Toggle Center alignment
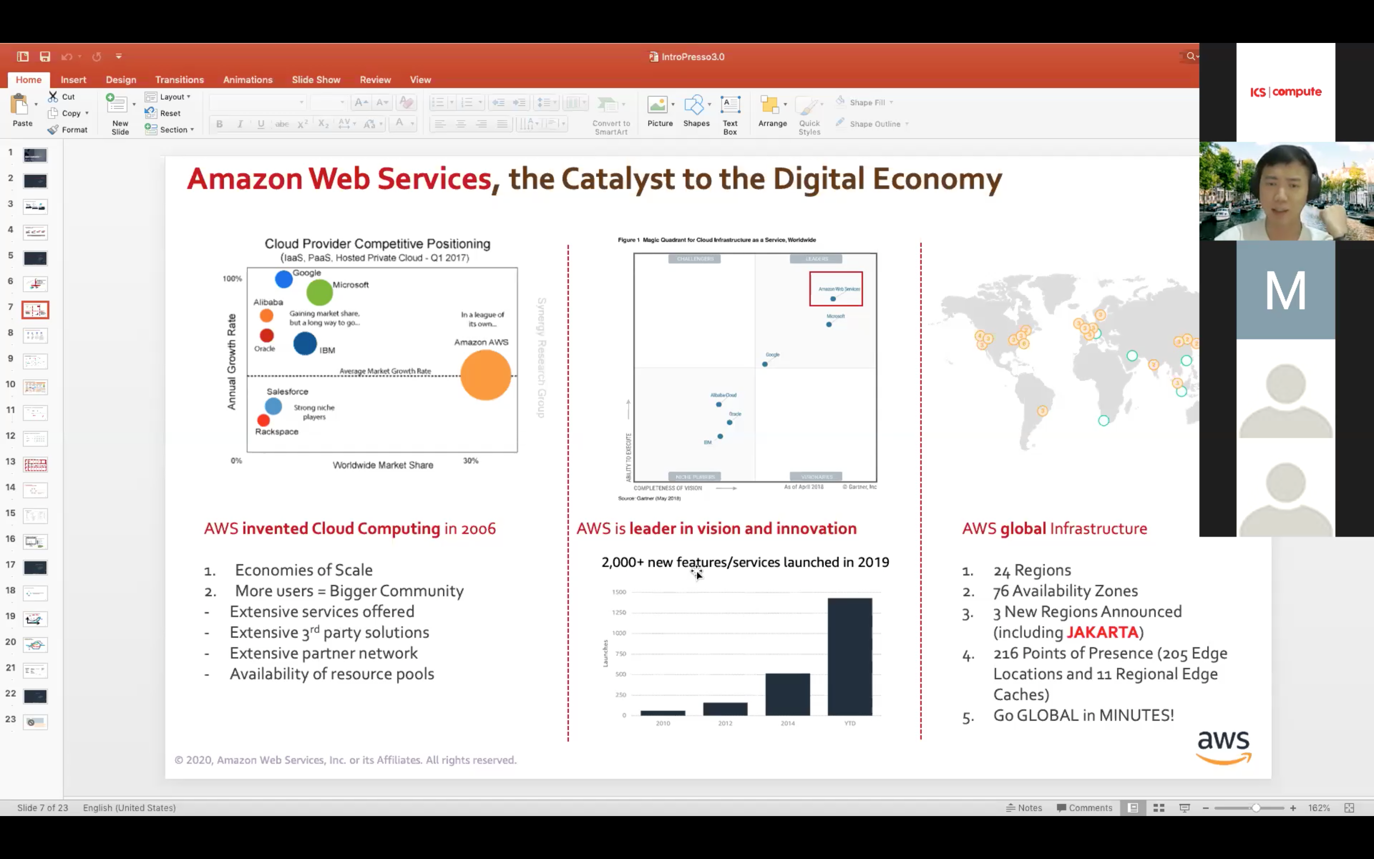Viewport: 1374px width, 859px height. (x=460, y=124)
